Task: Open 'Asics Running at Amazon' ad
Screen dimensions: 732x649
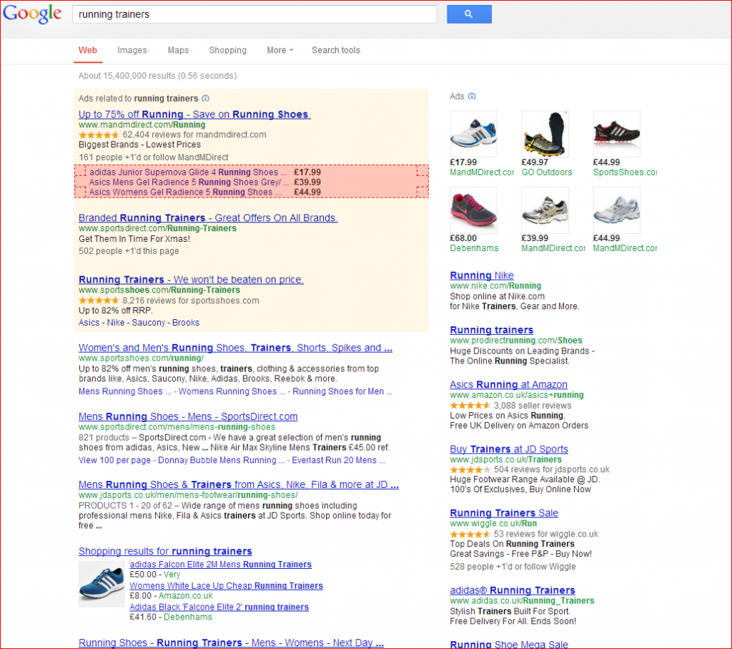Action: [x=508, y=384]
